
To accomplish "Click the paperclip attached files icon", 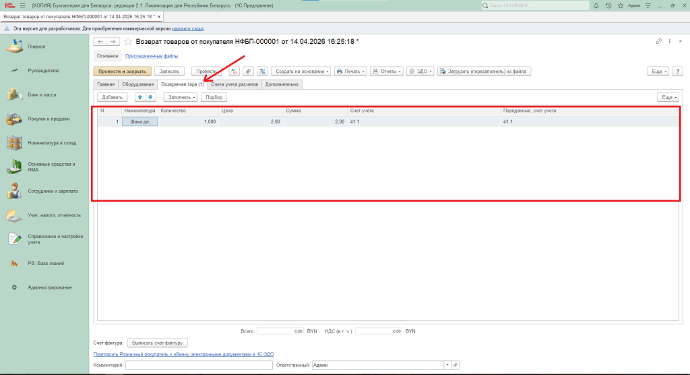I will tap(248, 71).
